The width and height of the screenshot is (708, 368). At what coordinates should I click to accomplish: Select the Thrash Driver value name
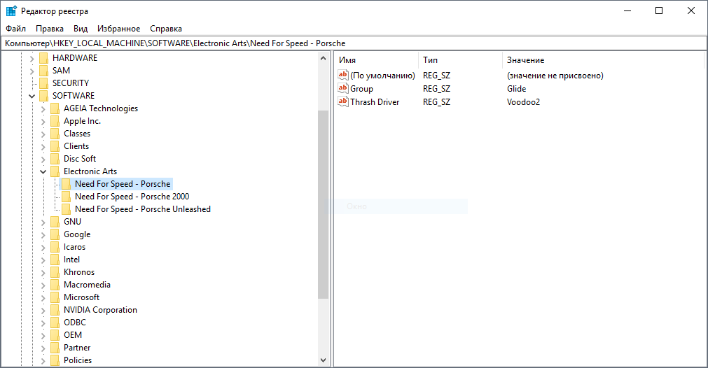click(x=375, y=102)
